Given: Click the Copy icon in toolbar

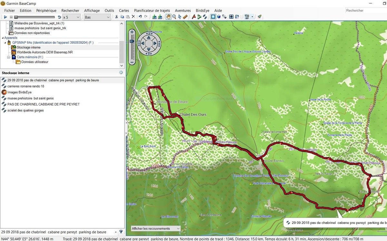Looking at the screenshot, I should point(122,17).
